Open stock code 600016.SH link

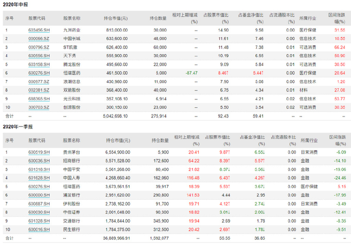pos(39,229)
